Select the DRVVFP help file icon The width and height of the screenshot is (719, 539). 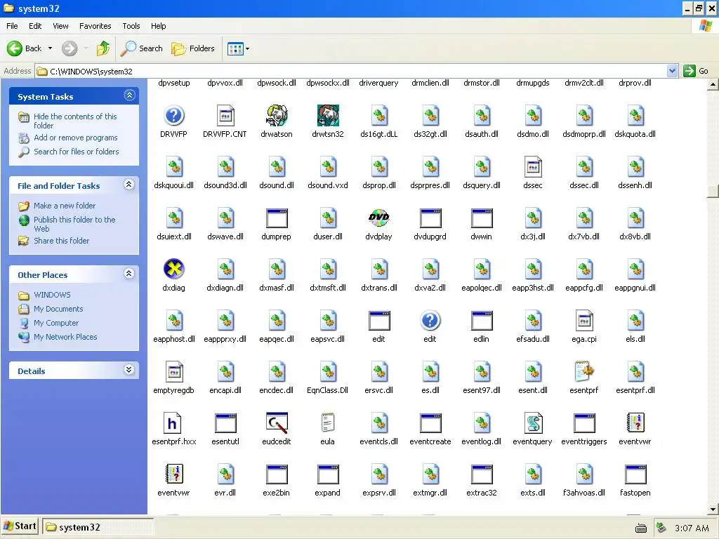(174, 116)
